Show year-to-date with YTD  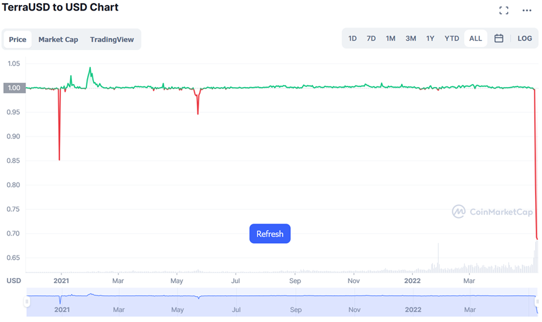452,38
